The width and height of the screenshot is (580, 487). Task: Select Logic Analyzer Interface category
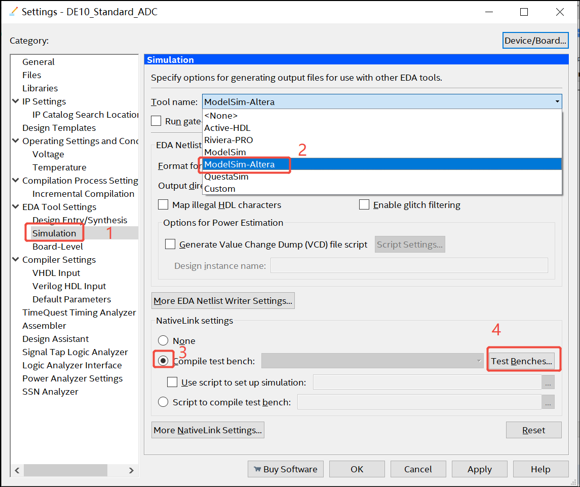click(x=72, y=365)
